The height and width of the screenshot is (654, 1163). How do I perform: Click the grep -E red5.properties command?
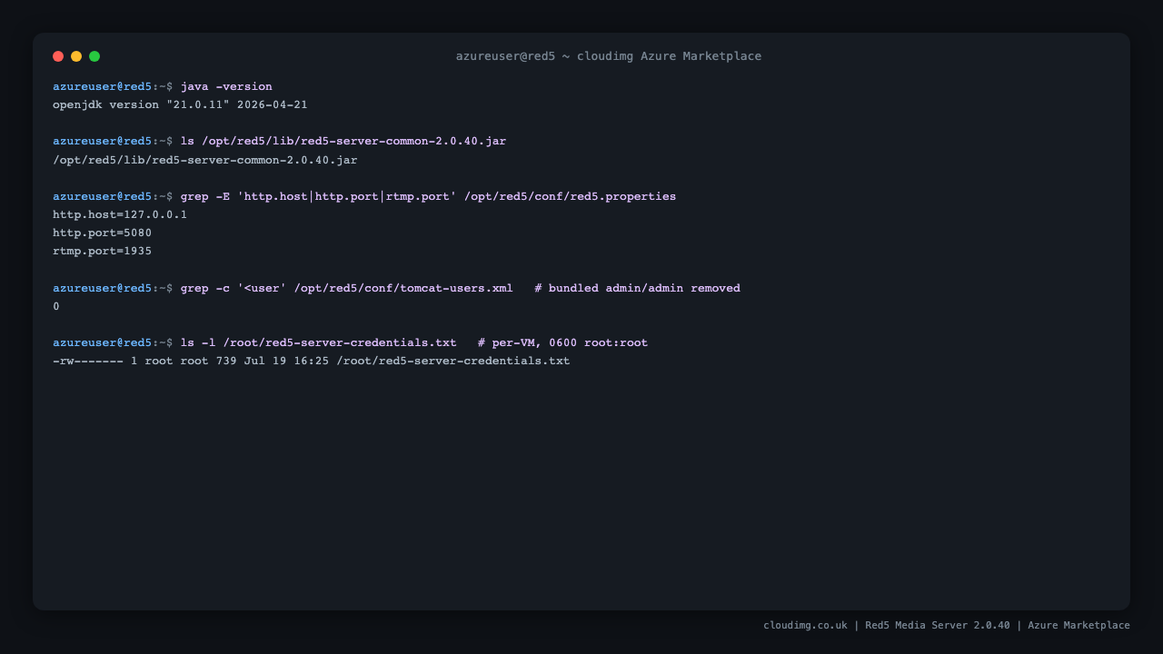click(428, 196)
